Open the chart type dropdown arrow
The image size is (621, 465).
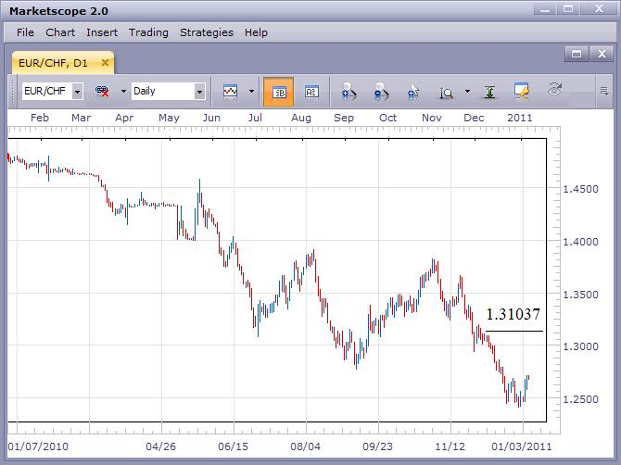point(251,92)
